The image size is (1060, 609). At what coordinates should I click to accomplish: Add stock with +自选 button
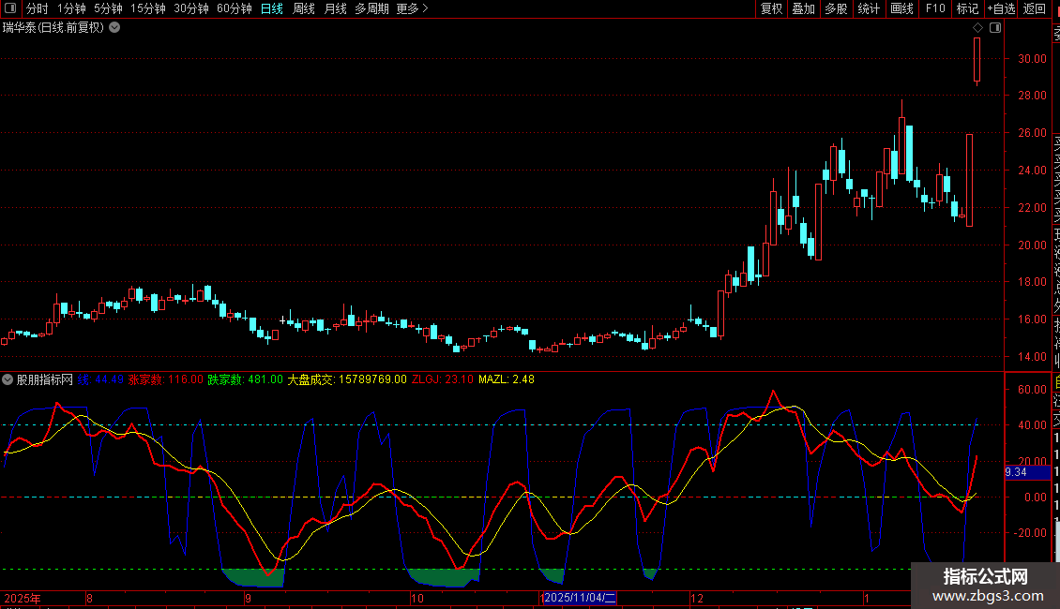point(1001,8)
